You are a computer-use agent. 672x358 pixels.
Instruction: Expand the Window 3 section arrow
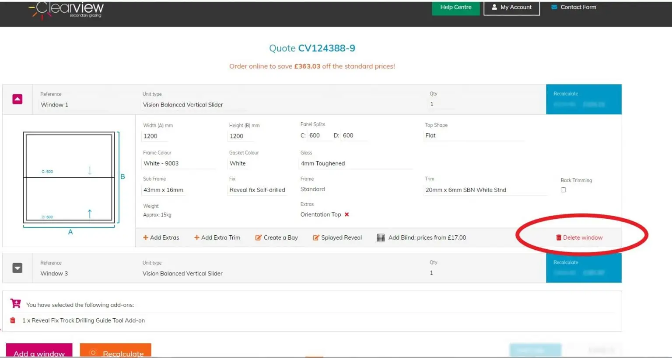[17, 268]
